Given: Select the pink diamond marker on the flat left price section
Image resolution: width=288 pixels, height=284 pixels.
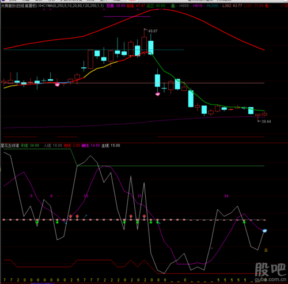Looking at the screenshot, I should [x=57, y=85].
